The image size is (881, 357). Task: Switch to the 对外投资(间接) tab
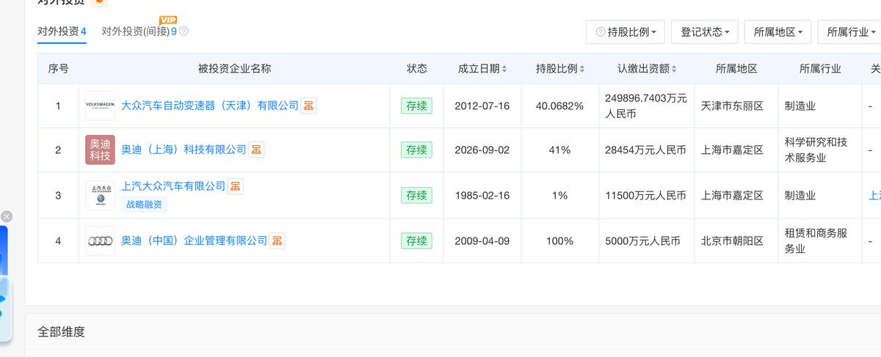[139, 32]
